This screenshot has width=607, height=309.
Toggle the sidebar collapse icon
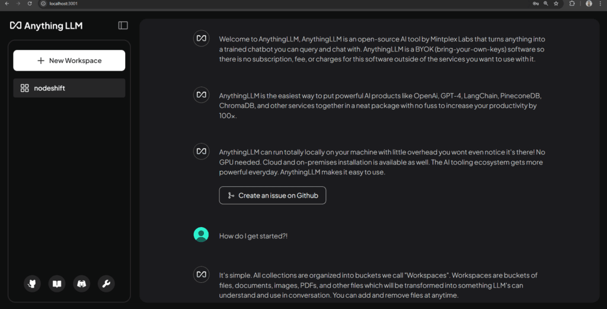coord(123,26)
